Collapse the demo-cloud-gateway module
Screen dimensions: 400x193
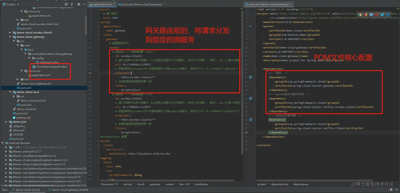click(x=10, y=37)
